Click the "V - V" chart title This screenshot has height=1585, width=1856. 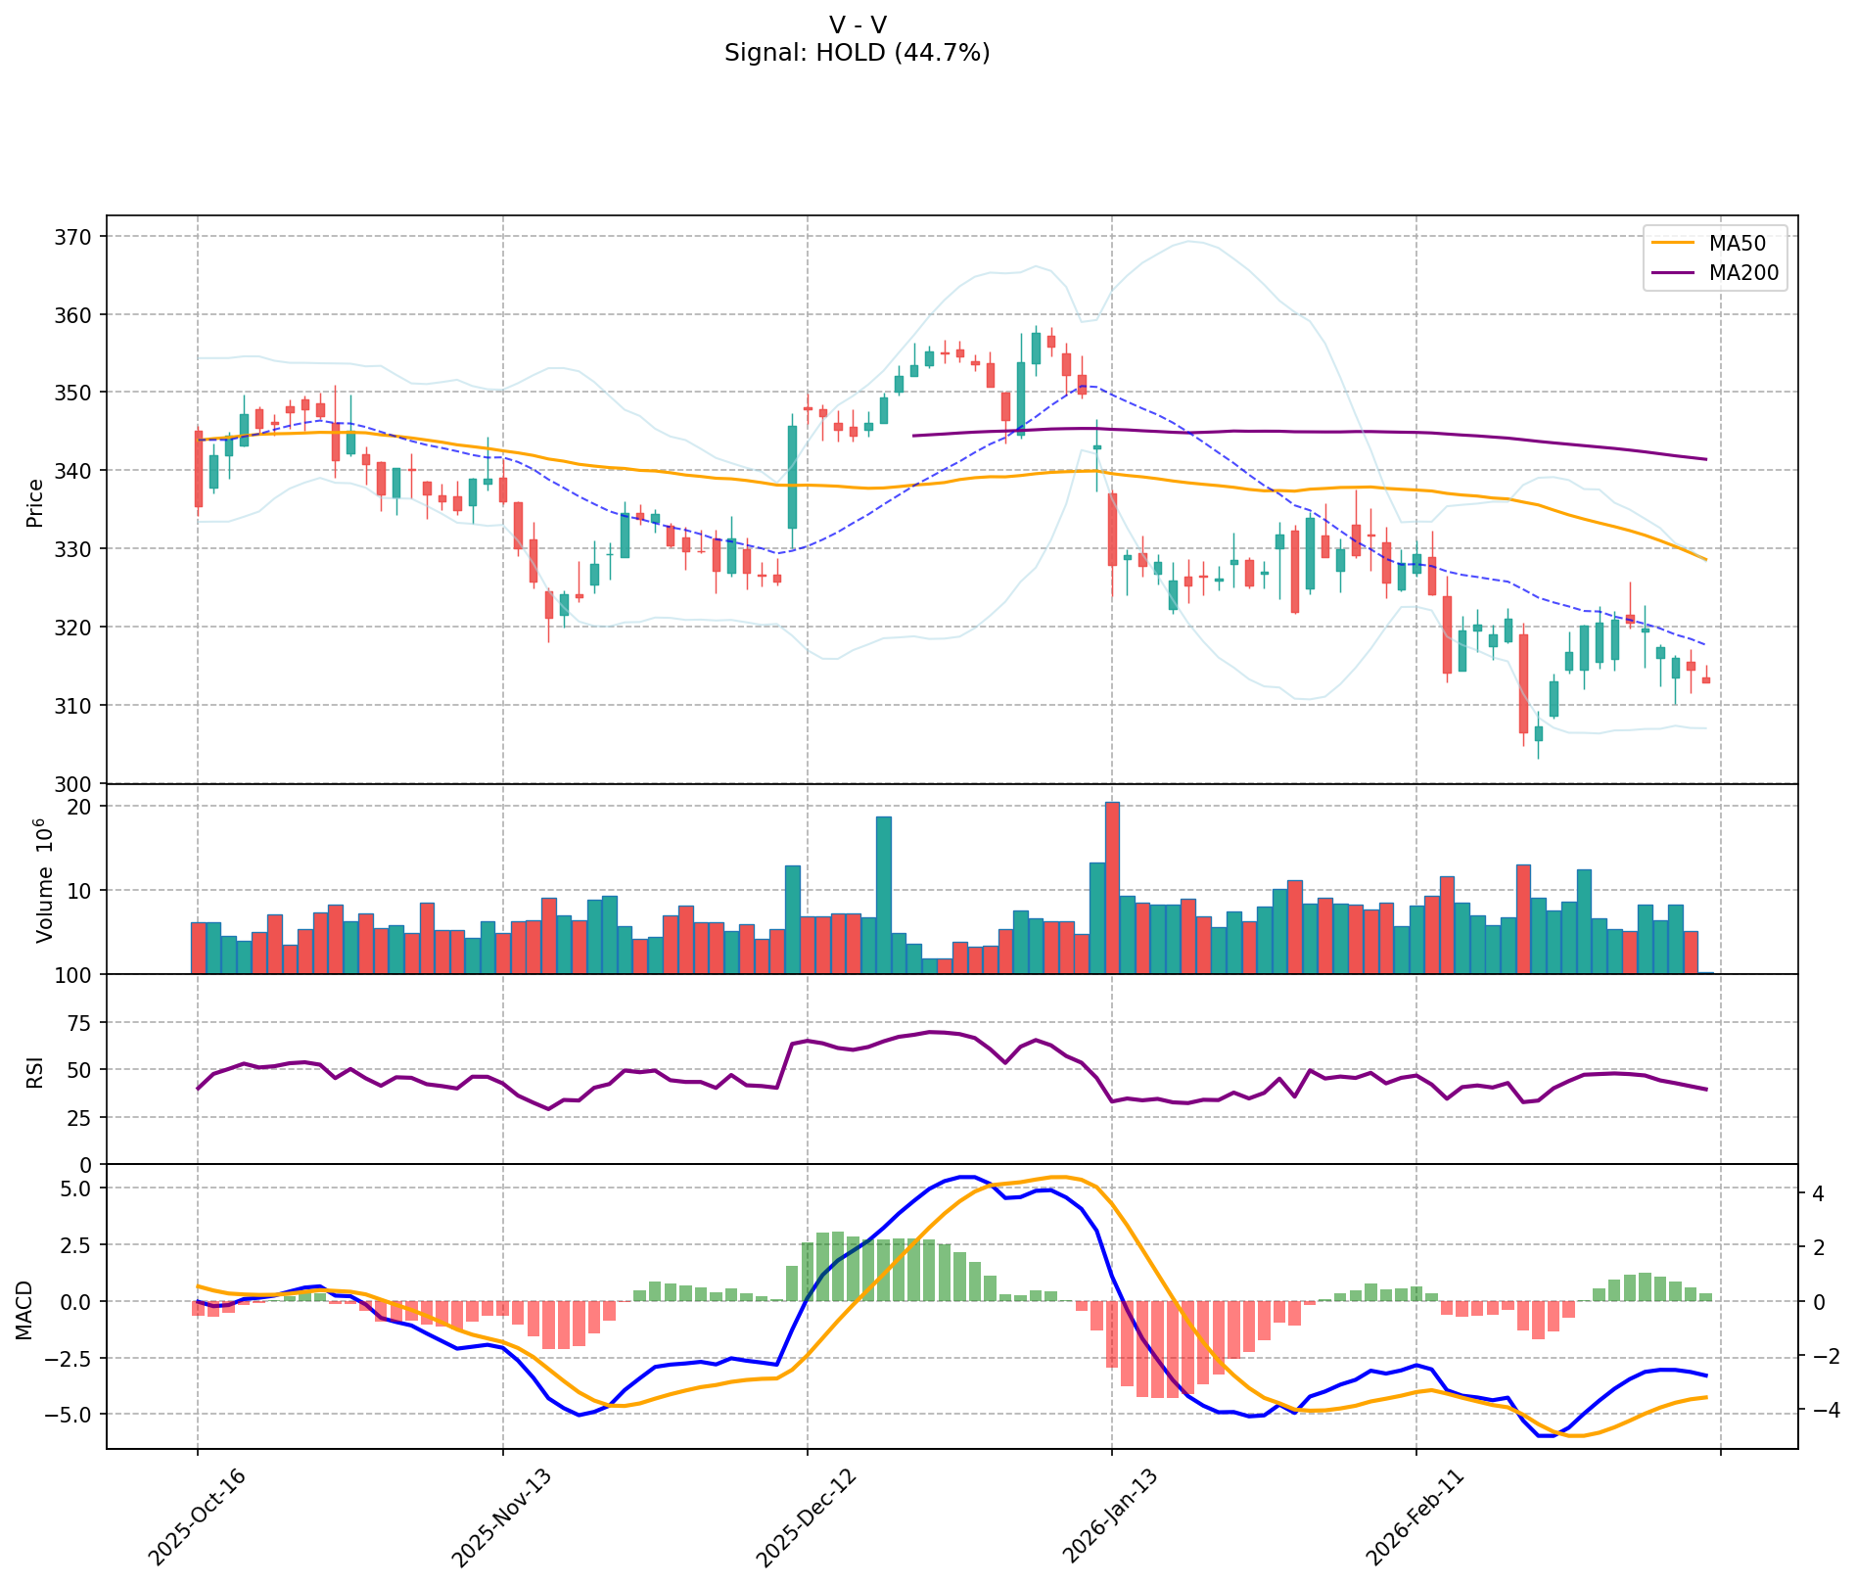(x=857, y=25)
